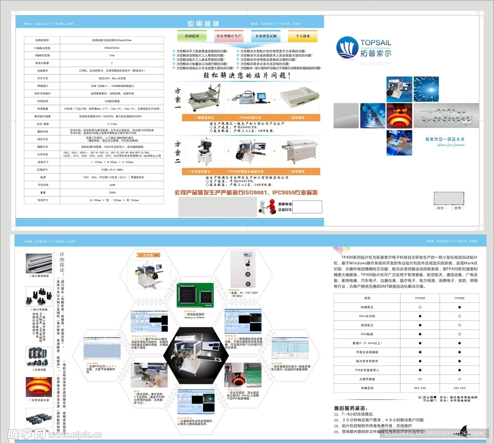The height and width of the screenshot is (443, 494).
Task: Open the 方案二 large reflow oven image
Action: pos(299,152)
